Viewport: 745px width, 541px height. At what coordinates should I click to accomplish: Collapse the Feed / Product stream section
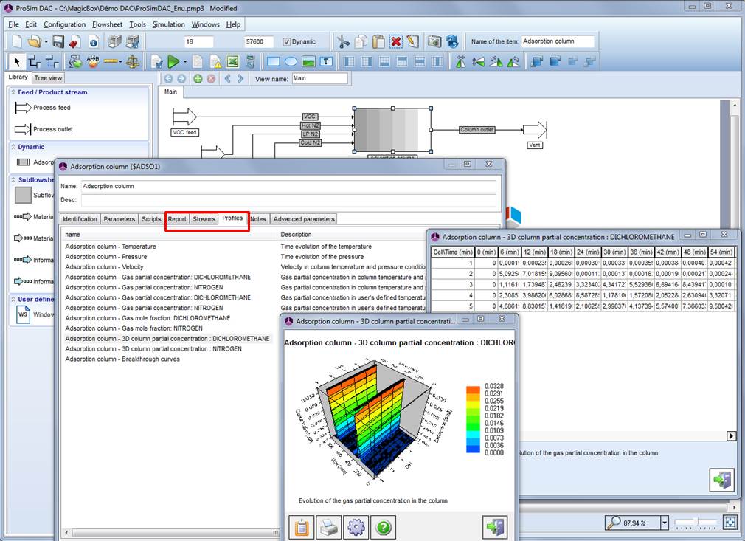pyautogui.click(x=13, y=92)
